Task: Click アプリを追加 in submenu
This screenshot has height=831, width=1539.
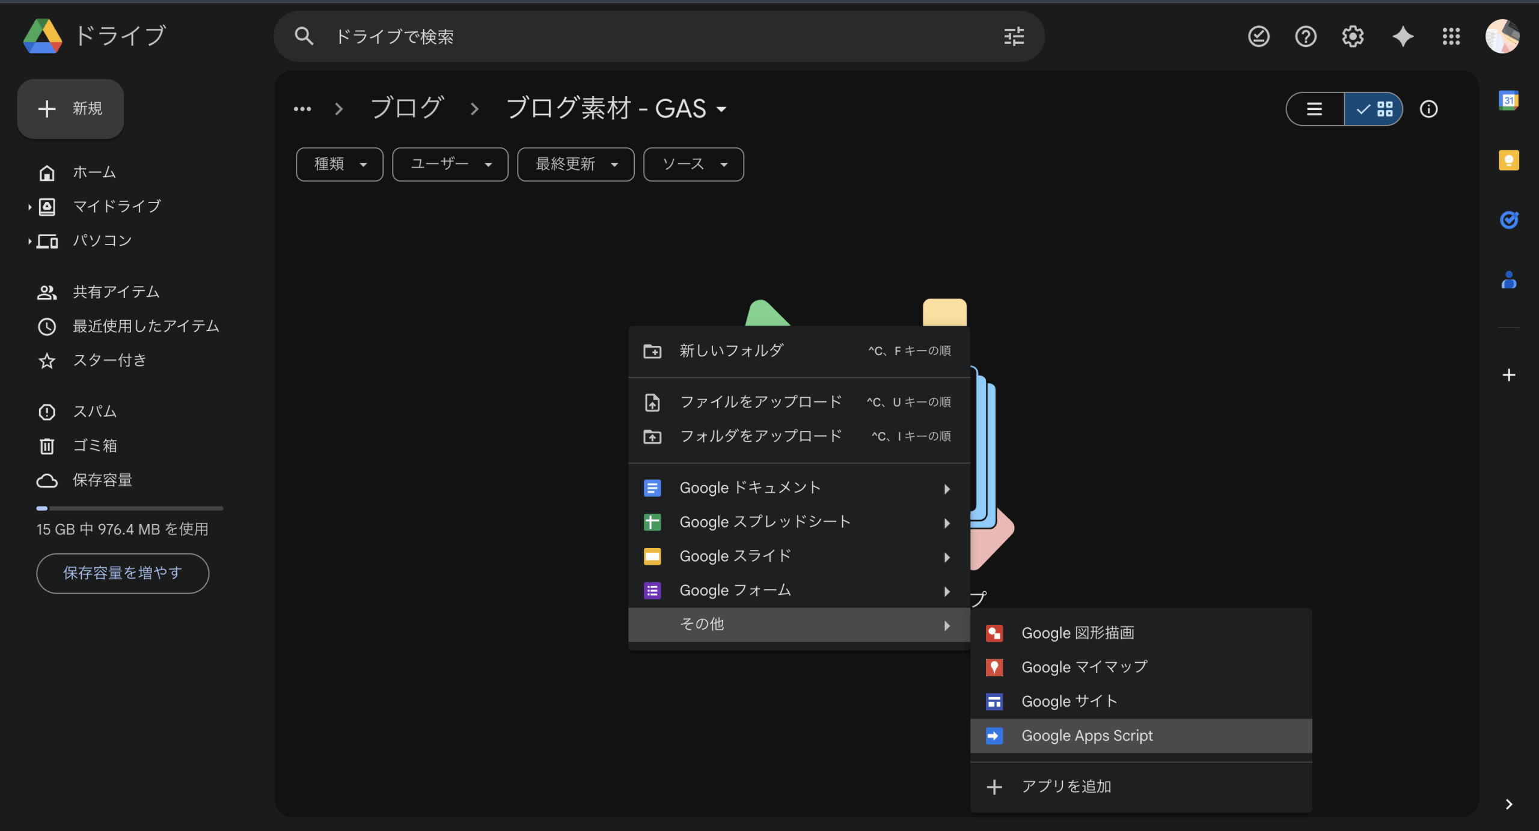Action: click(1141, 787)
